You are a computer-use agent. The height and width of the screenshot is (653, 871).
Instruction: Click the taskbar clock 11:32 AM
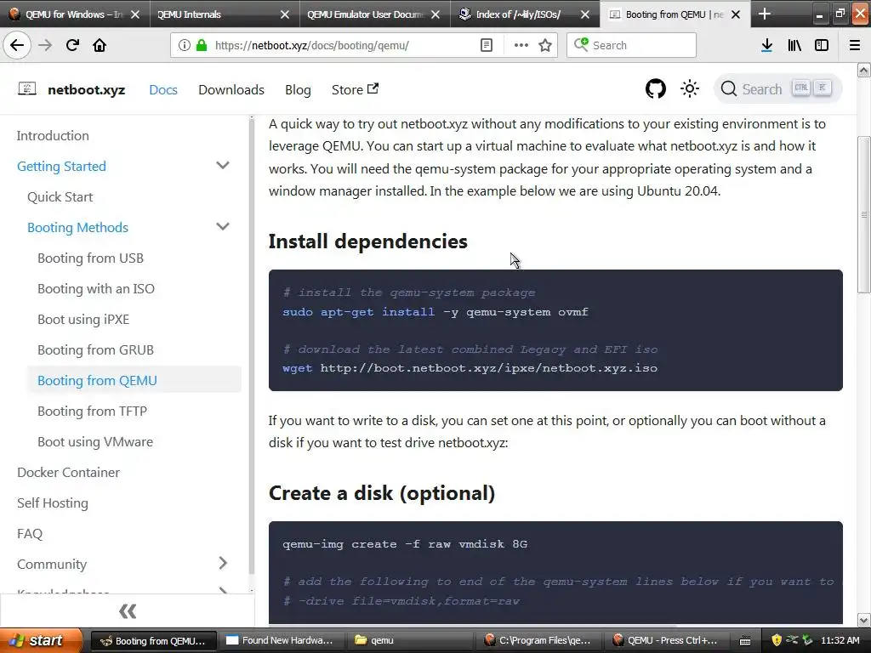840,640
